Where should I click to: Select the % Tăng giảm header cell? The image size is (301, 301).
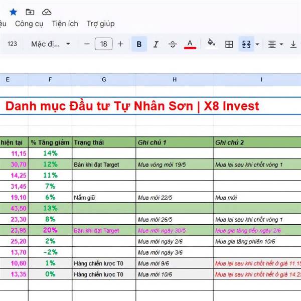click(x=50, y=142)
